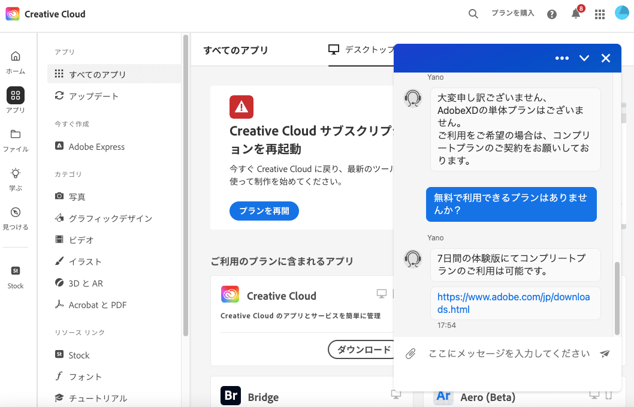Click the ご利用のプランに含まれるアプリ heading
The width and height of the screenshot is (634, 407).
pos(282,261)
